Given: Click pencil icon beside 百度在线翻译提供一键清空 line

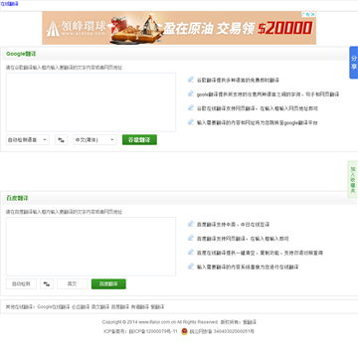Looking at the screenshot, I should pyautogui.click(x=191, y=253).
